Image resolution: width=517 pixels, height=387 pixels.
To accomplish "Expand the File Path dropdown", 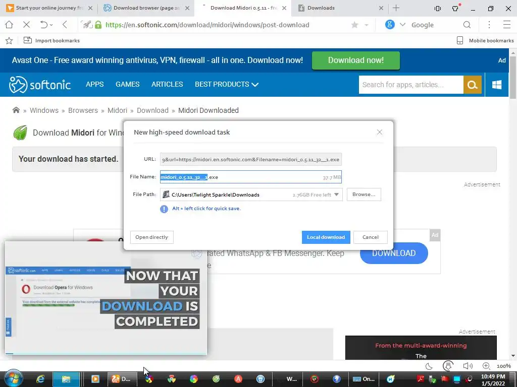I will (336, 195).
